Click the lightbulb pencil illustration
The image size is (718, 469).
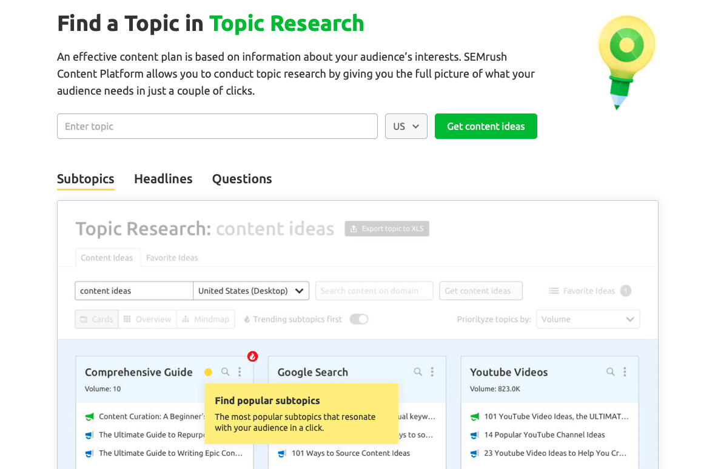click(626, 62)
